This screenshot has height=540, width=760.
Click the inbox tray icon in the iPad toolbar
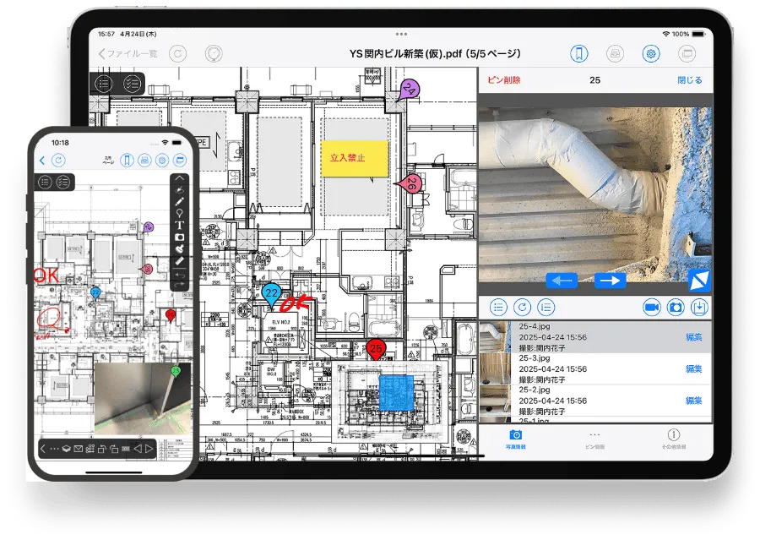[x=615, y=53]
